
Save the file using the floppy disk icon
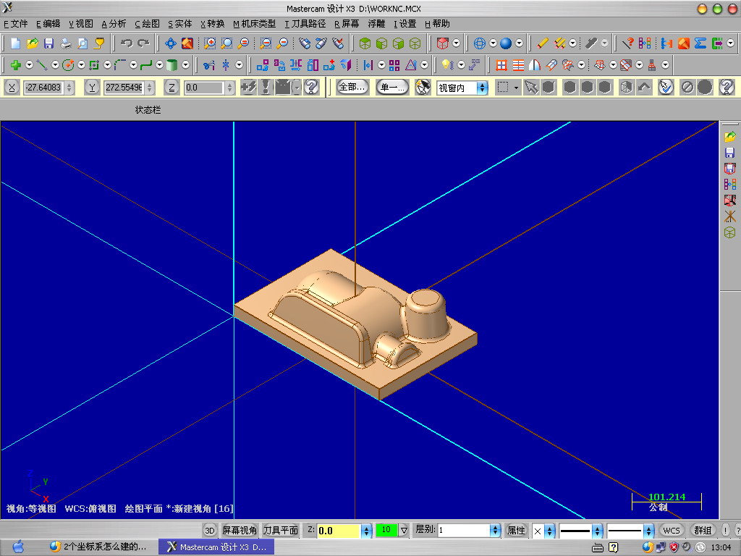pyautogui.click(x=48, y=43)
